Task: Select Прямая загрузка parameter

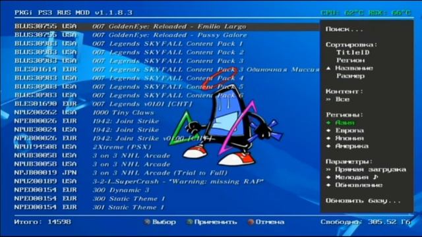Action: tap(371, 169)
